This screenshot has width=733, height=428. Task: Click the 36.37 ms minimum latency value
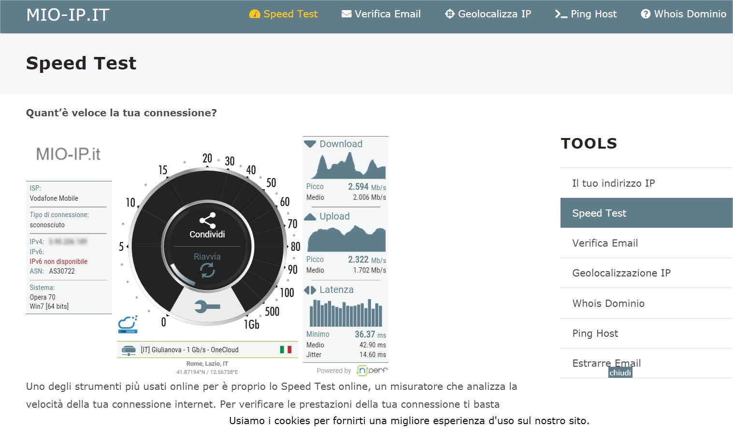[x=370, y=334]
